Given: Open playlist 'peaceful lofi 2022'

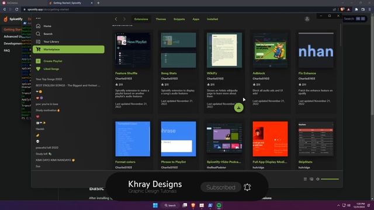Looking at the screenshot, I should tap(47, 148).
